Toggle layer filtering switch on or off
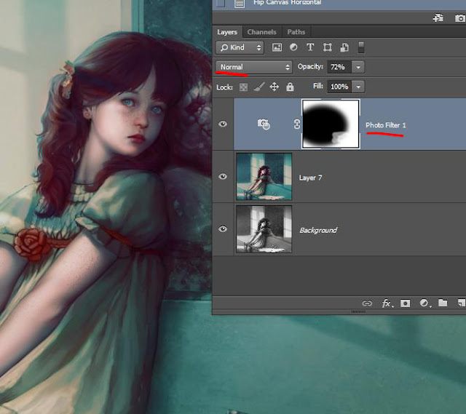Screen dimensions: 466x414 click(x=361, y=47)
